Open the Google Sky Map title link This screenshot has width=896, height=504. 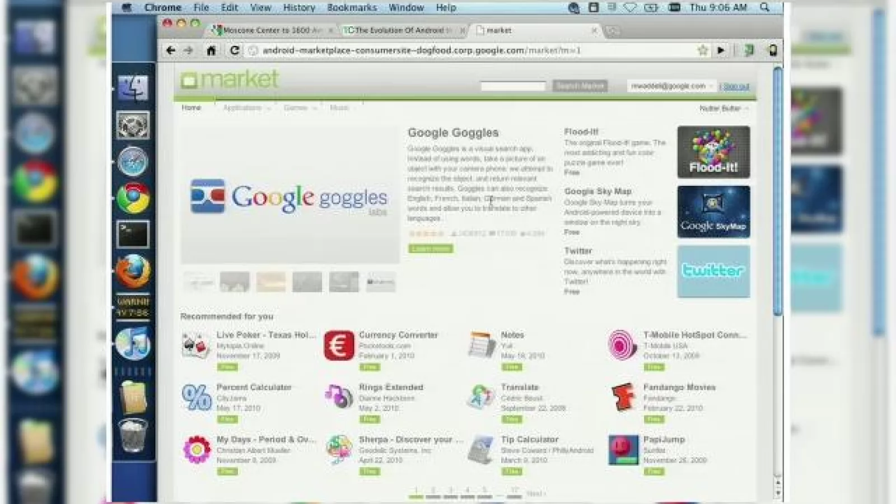coord(598,192)
